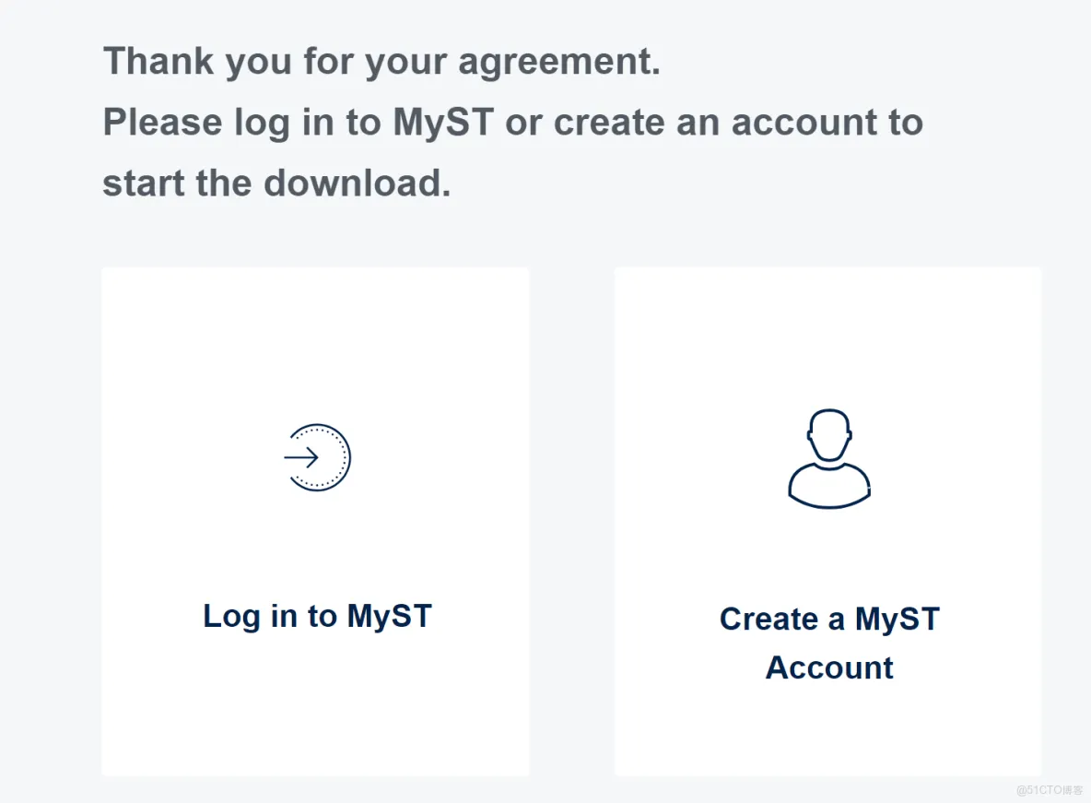
Task: Click the start the download text line
Action: [277, 183]
